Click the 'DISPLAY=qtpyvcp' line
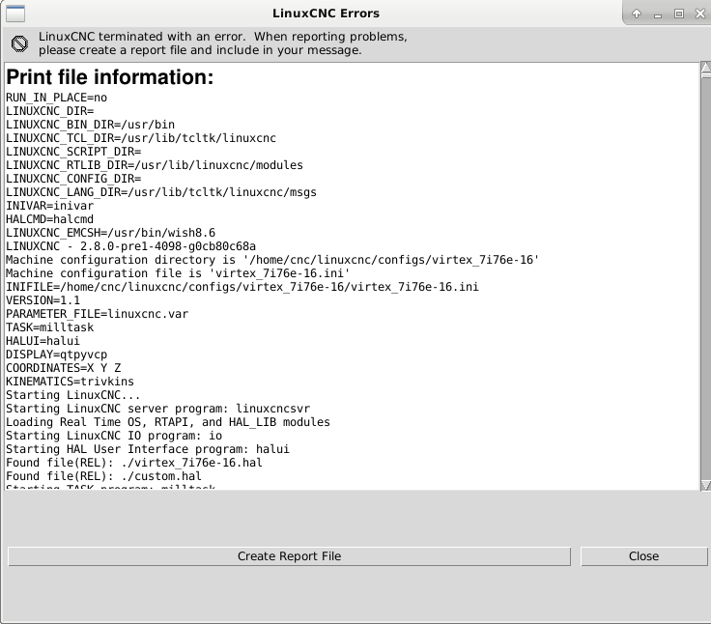 (x=57, y=355)
